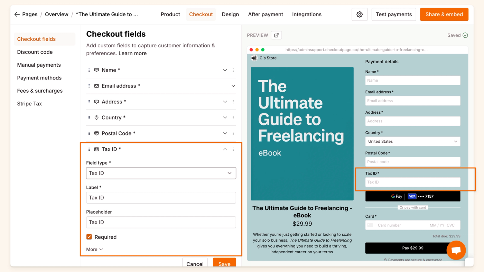The image size is (484, 272).
Task: Click the text field icon of Name row
Action: click(x=96, y=70)
